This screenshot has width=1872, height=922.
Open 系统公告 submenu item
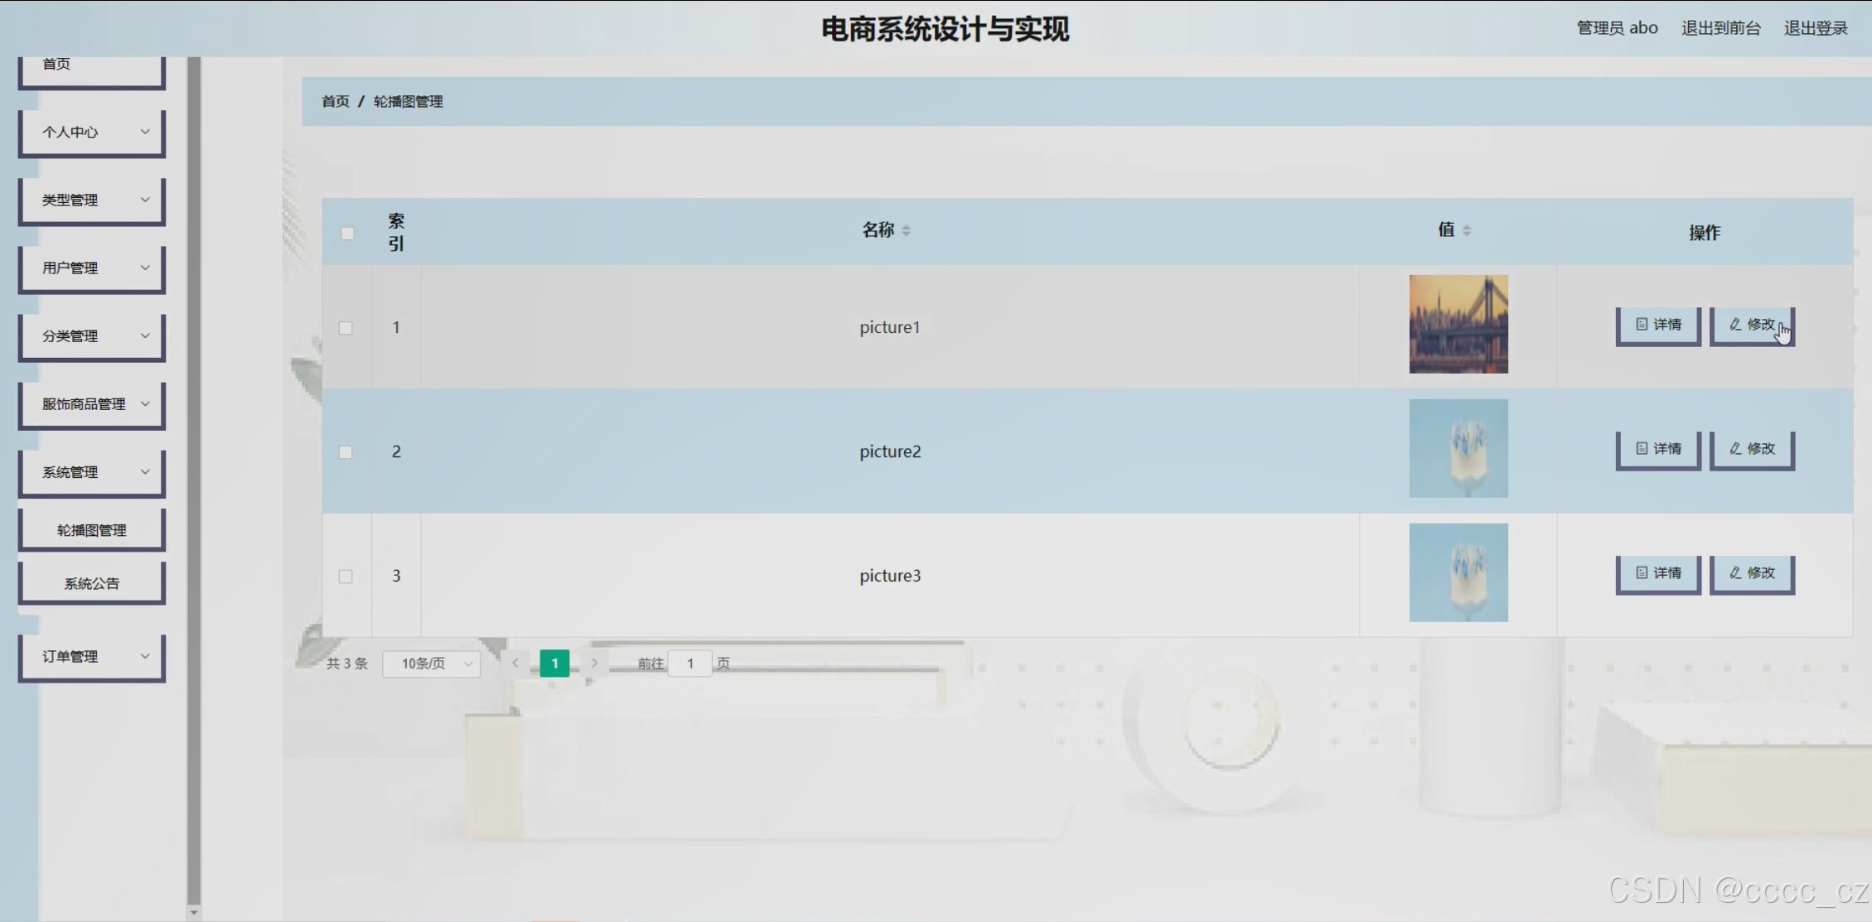(92, 583)
